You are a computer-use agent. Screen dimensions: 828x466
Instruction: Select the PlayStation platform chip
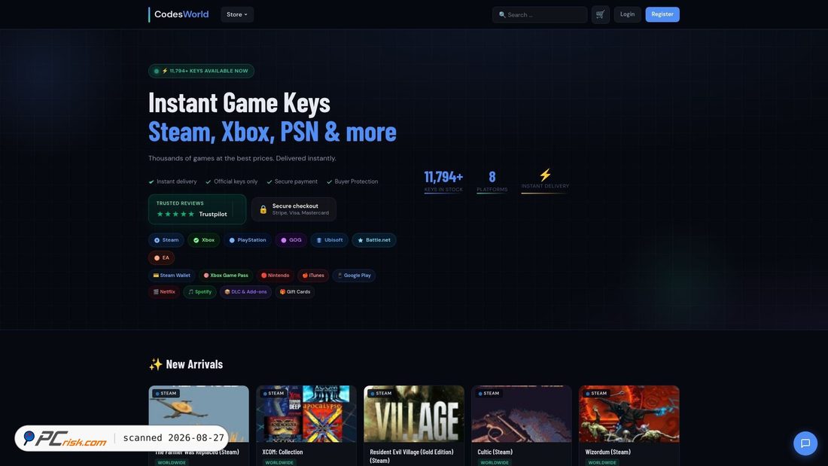pyautogui.click(x=247, y=240)
